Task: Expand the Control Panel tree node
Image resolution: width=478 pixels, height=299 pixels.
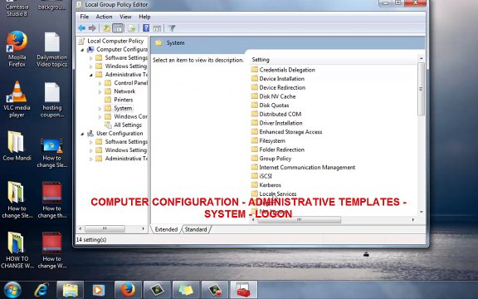Action: [100, 83]
